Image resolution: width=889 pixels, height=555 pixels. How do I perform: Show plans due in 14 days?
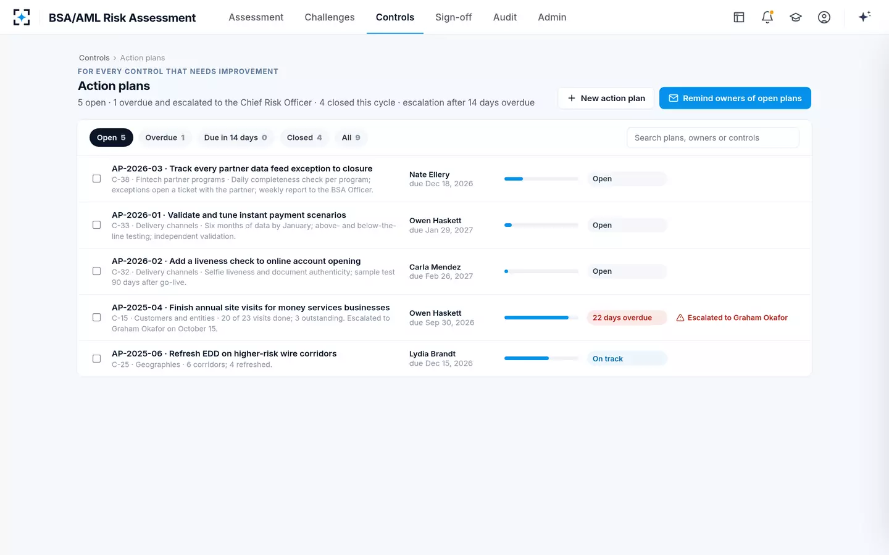coord(236,138)
